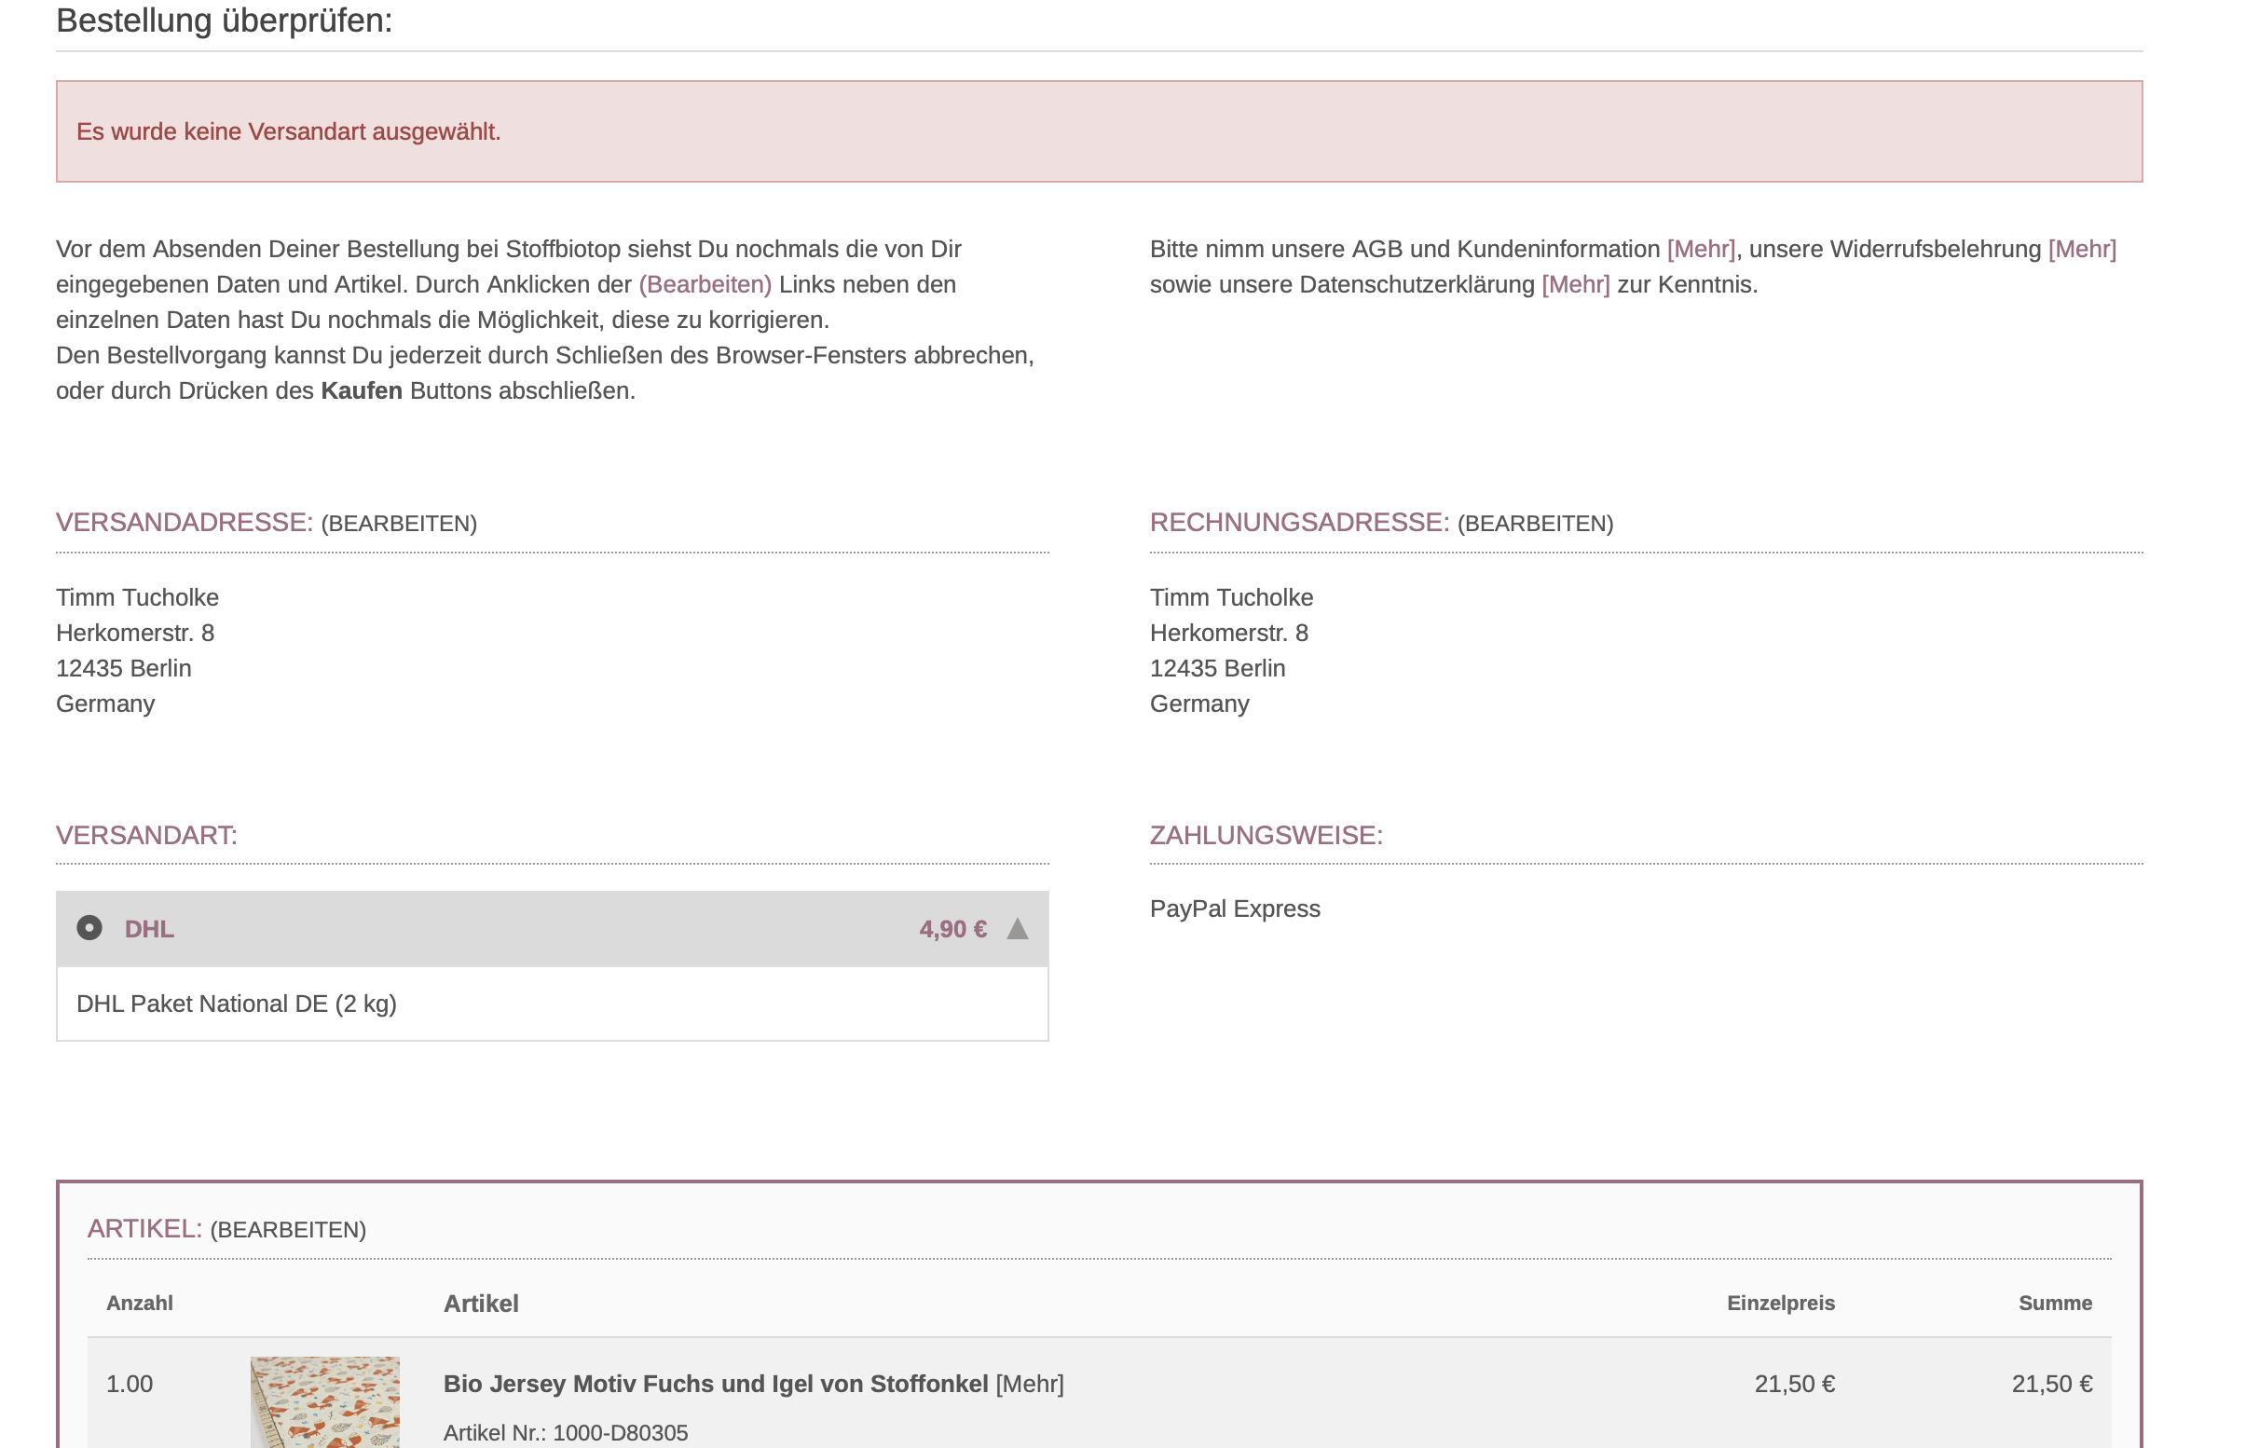Screen dimensions: 2259x1448
Task: Click the Artikel Nr. 1000-D80305 text
Action: pos(566,1432)
